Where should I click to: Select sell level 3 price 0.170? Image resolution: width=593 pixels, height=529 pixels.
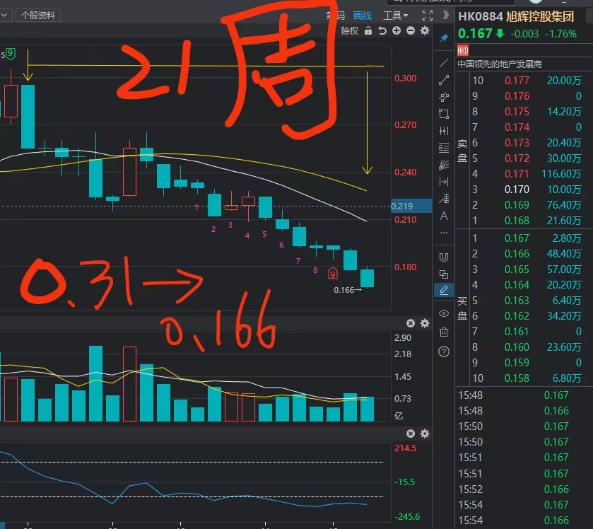pyautogui.click(x=517, y=190)
